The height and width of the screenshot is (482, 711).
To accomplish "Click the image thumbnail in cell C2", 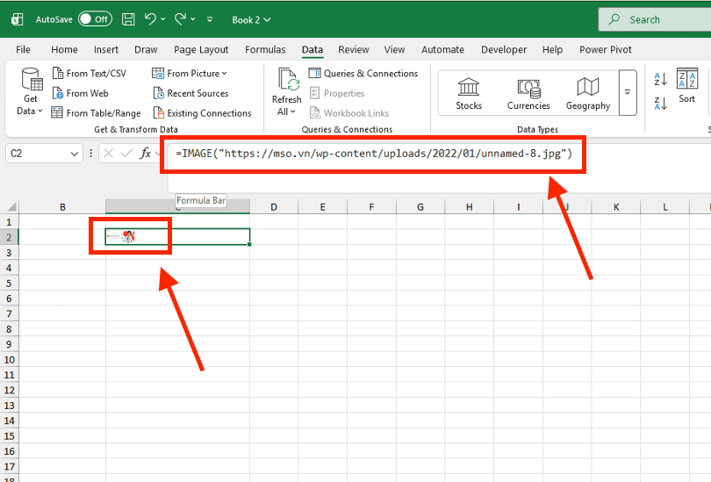I will coord(121,236).
